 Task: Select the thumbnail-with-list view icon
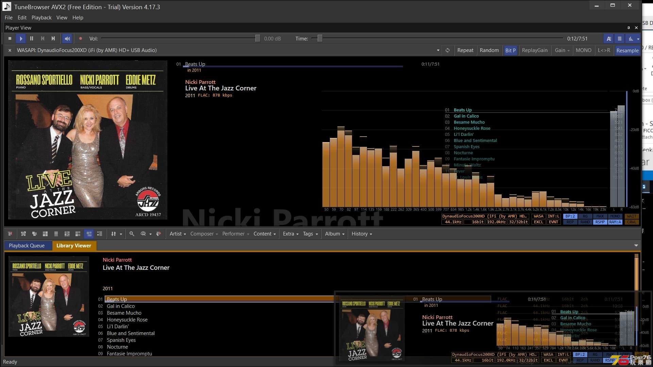[x=78, y=234]
